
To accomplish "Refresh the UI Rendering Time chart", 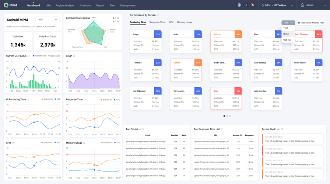I will click(x=28, y=99).
